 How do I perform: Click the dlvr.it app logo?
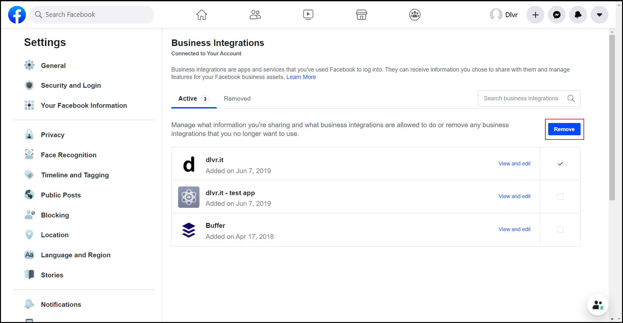[x=189, y=164]
